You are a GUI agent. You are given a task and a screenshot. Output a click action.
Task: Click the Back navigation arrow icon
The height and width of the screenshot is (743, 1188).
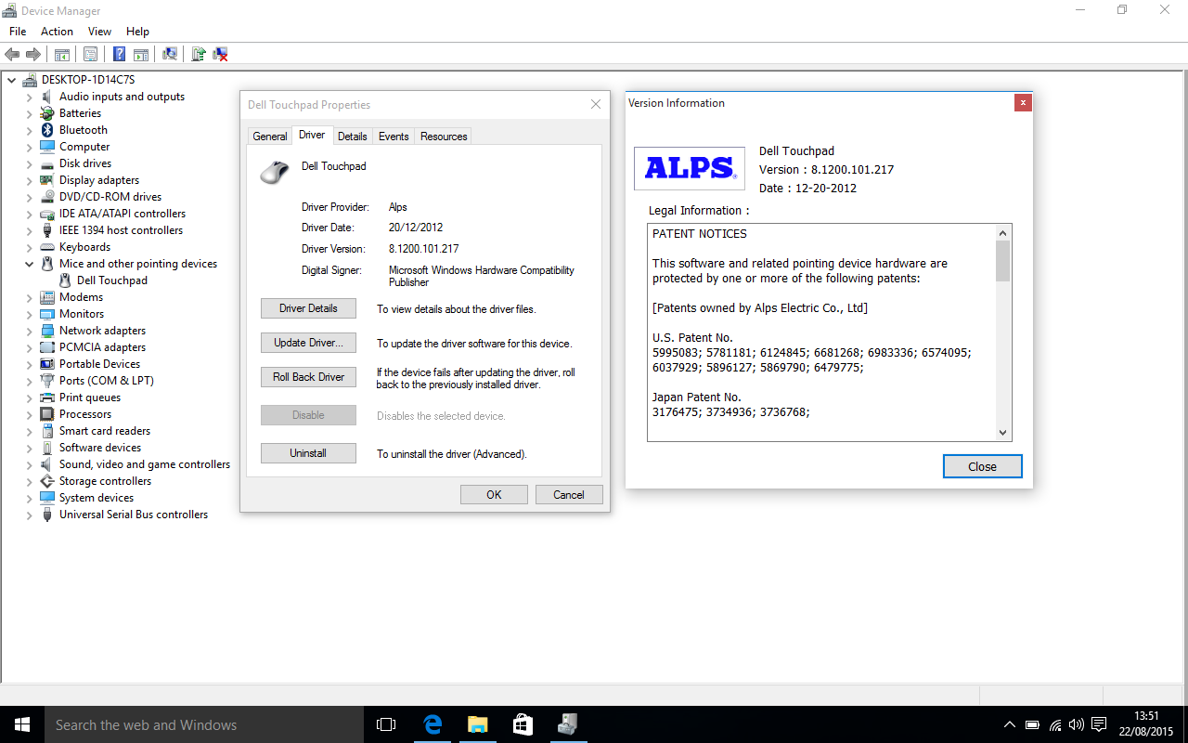(12, 54)
